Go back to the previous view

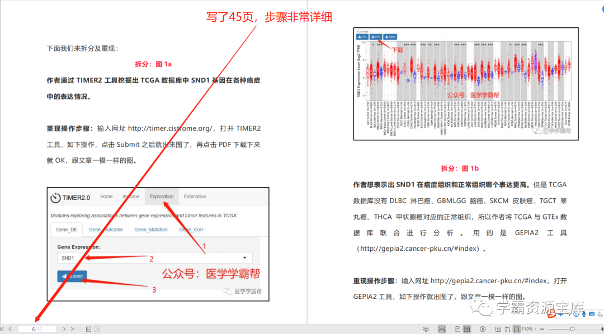[x=88, y=329]
